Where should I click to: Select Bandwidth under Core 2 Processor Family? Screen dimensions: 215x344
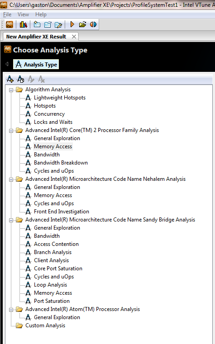[47, 155]
